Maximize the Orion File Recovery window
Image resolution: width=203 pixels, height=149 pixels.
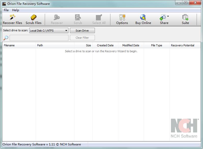point(186,3)
